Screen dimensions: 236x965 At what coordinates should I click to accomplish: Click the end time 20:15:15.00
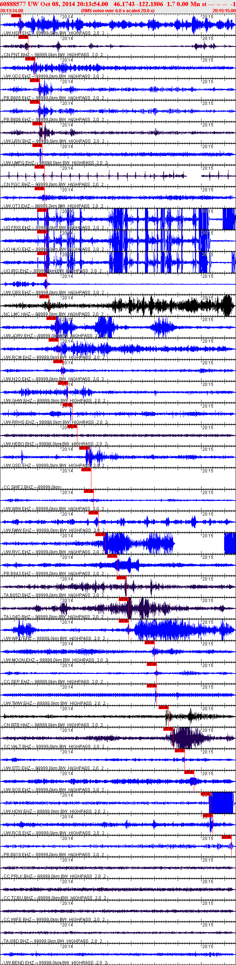coord(224,10)
